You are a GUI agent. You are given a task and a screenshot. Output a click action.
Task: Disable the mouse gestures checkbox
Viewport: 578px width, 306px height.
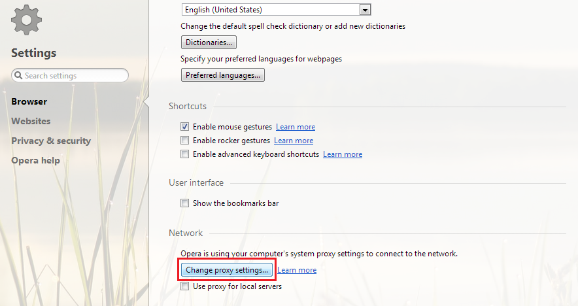[184, 126]
